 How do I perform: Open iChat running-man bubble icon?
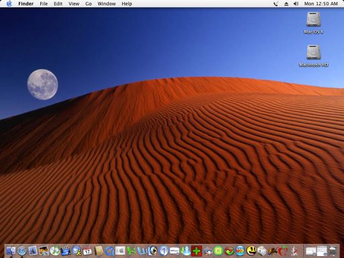(x=77, y=251)
